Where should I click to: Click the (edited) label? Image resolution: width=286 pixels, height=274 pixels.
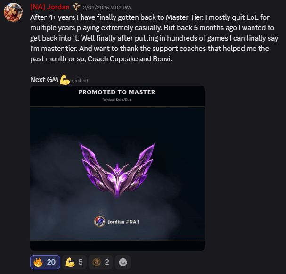tap(80, 81)
